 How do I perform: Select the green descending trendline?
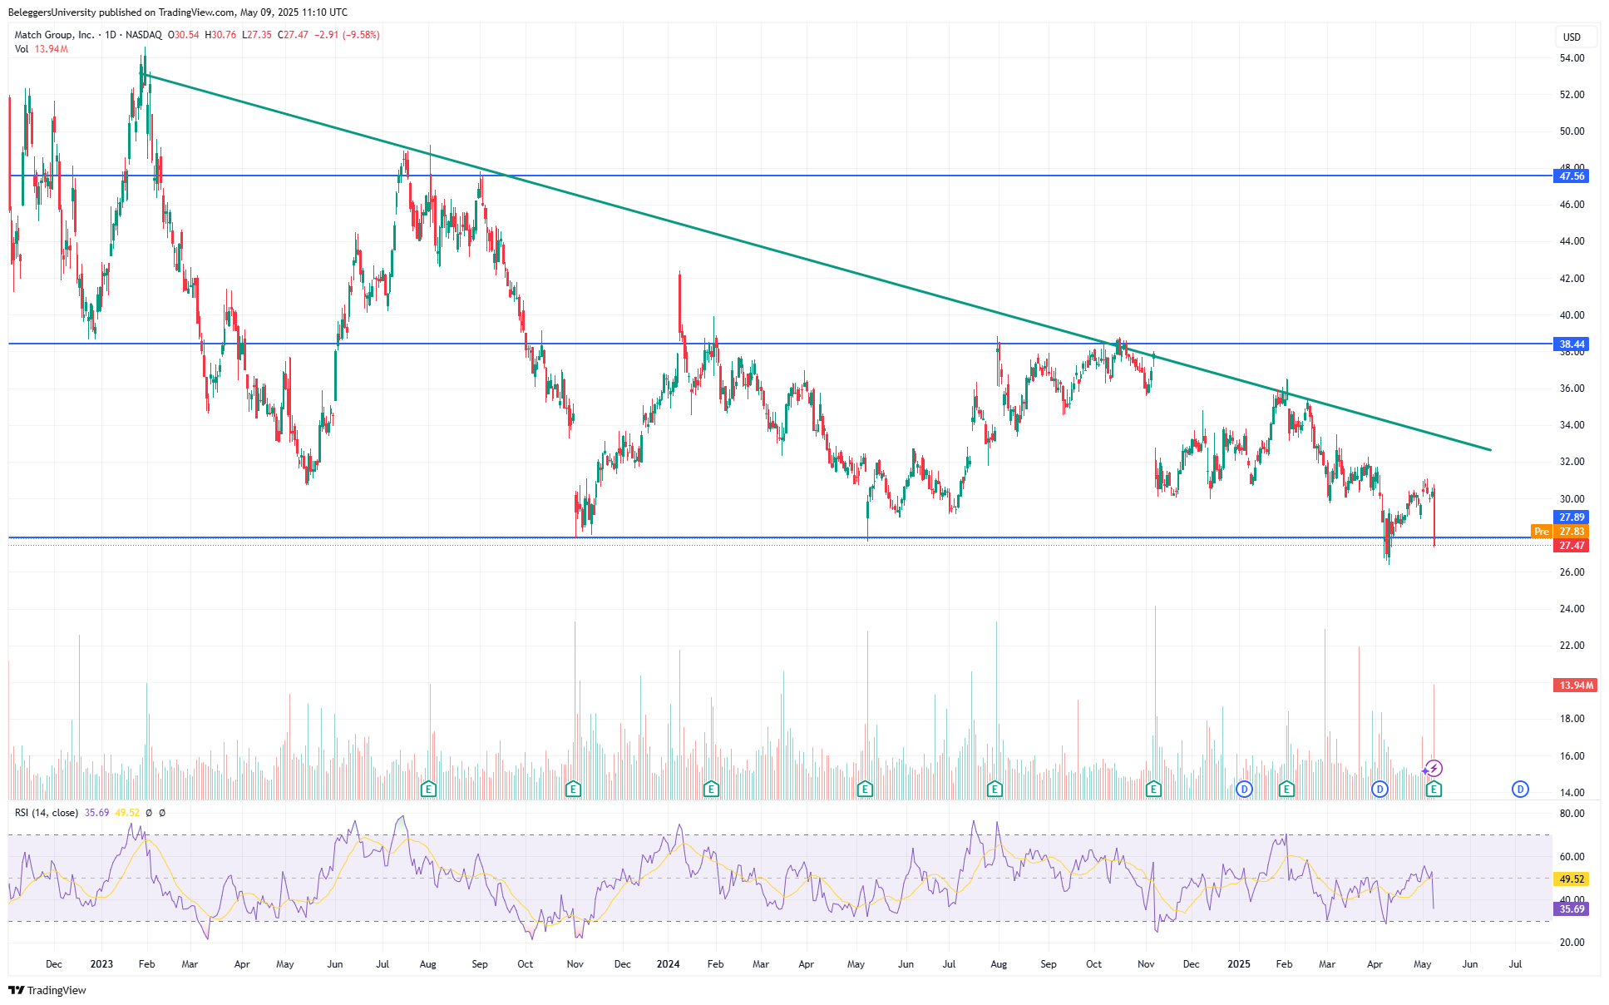tap(817, 263)
